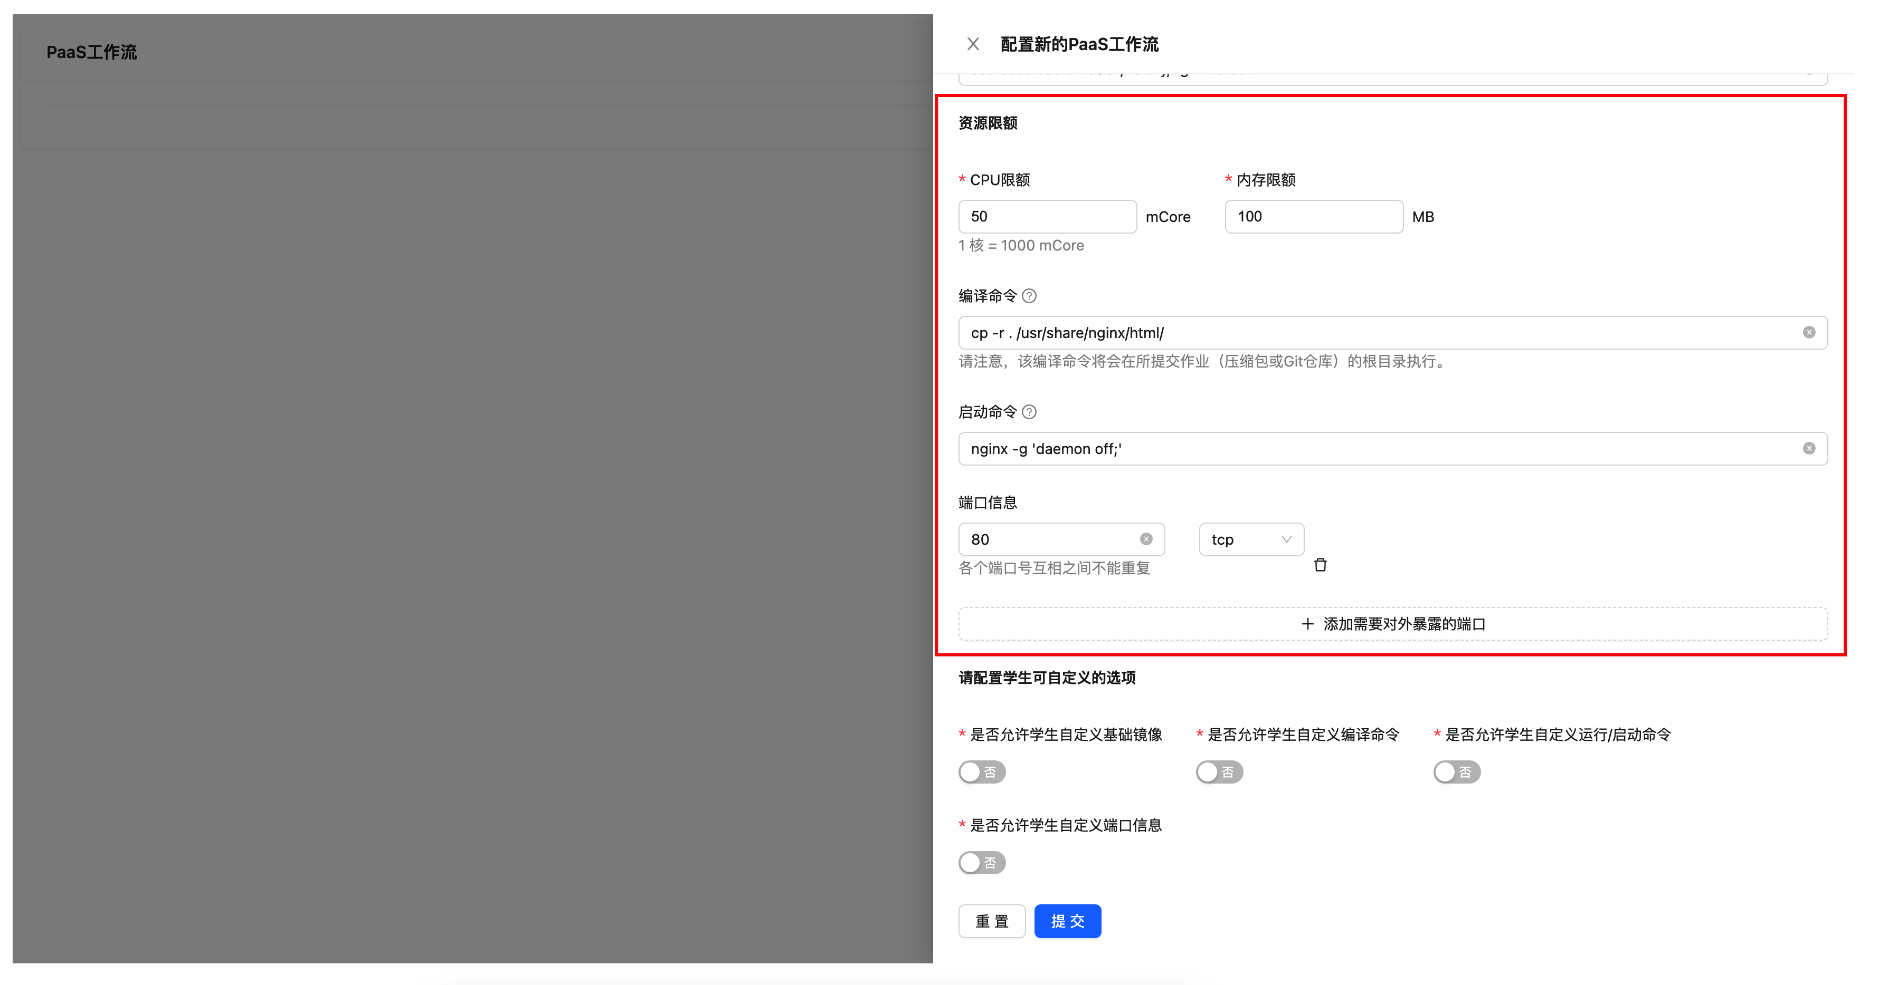
Task: Enable 是否允许学生自定义运行/启动命令 switch
Action: (x=1457, y=772)
